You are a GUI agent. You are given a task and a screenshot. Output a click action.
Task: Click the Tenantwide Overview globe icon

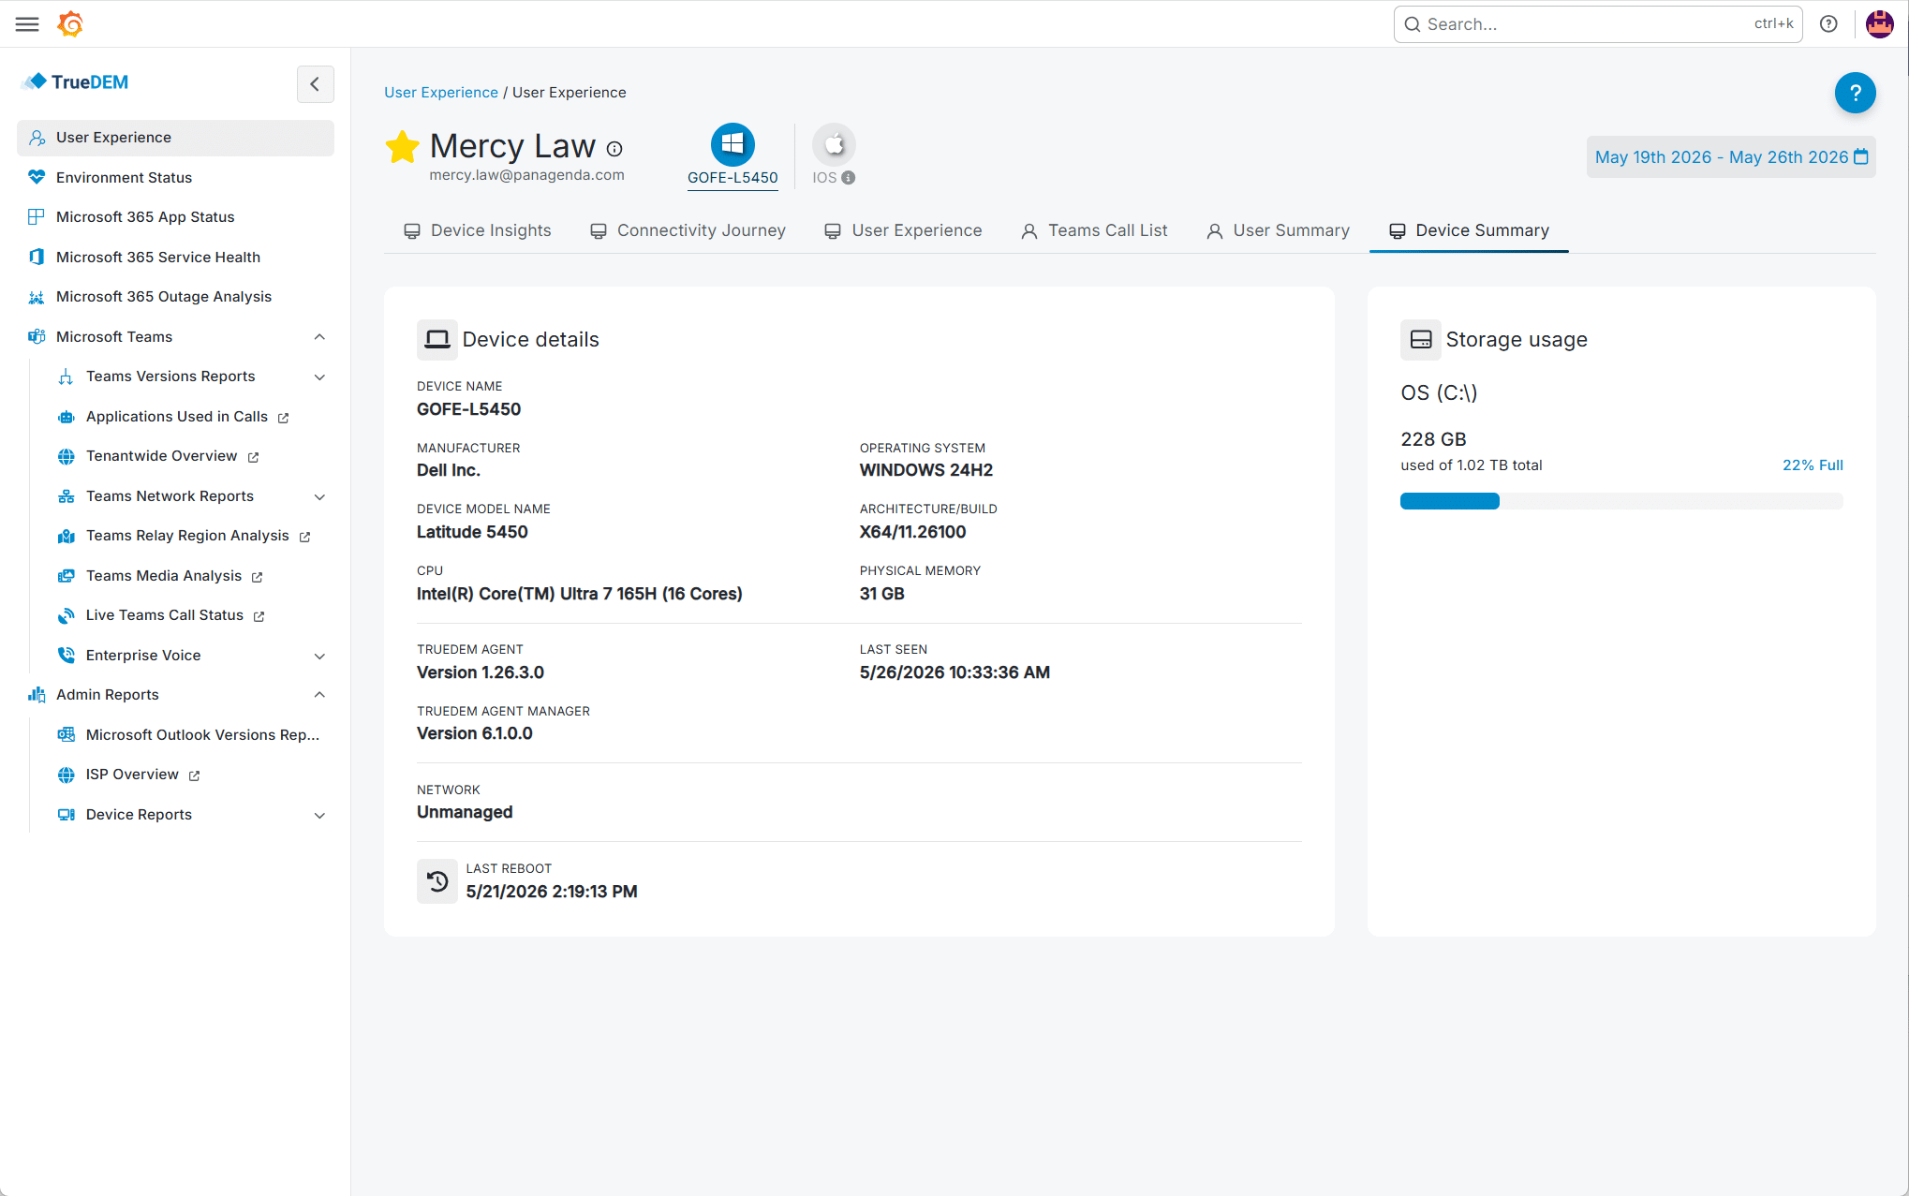pos(67,456)
